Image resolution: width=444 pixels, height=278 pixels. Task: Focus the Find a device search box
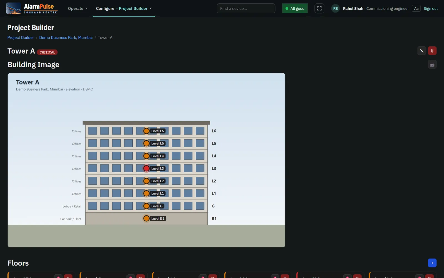coord(246,8)
